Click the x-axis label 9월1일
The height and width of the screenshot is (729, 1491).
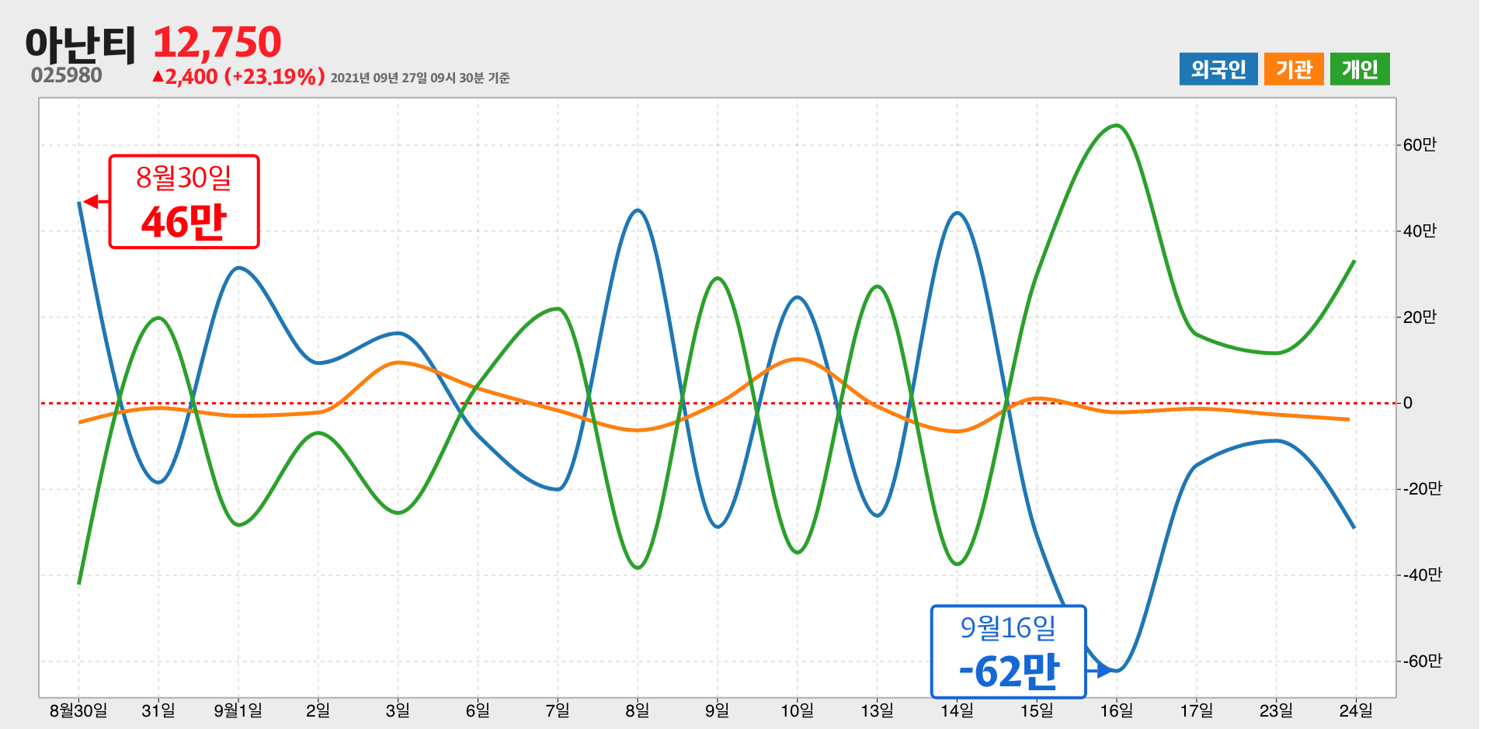[238, 710]
